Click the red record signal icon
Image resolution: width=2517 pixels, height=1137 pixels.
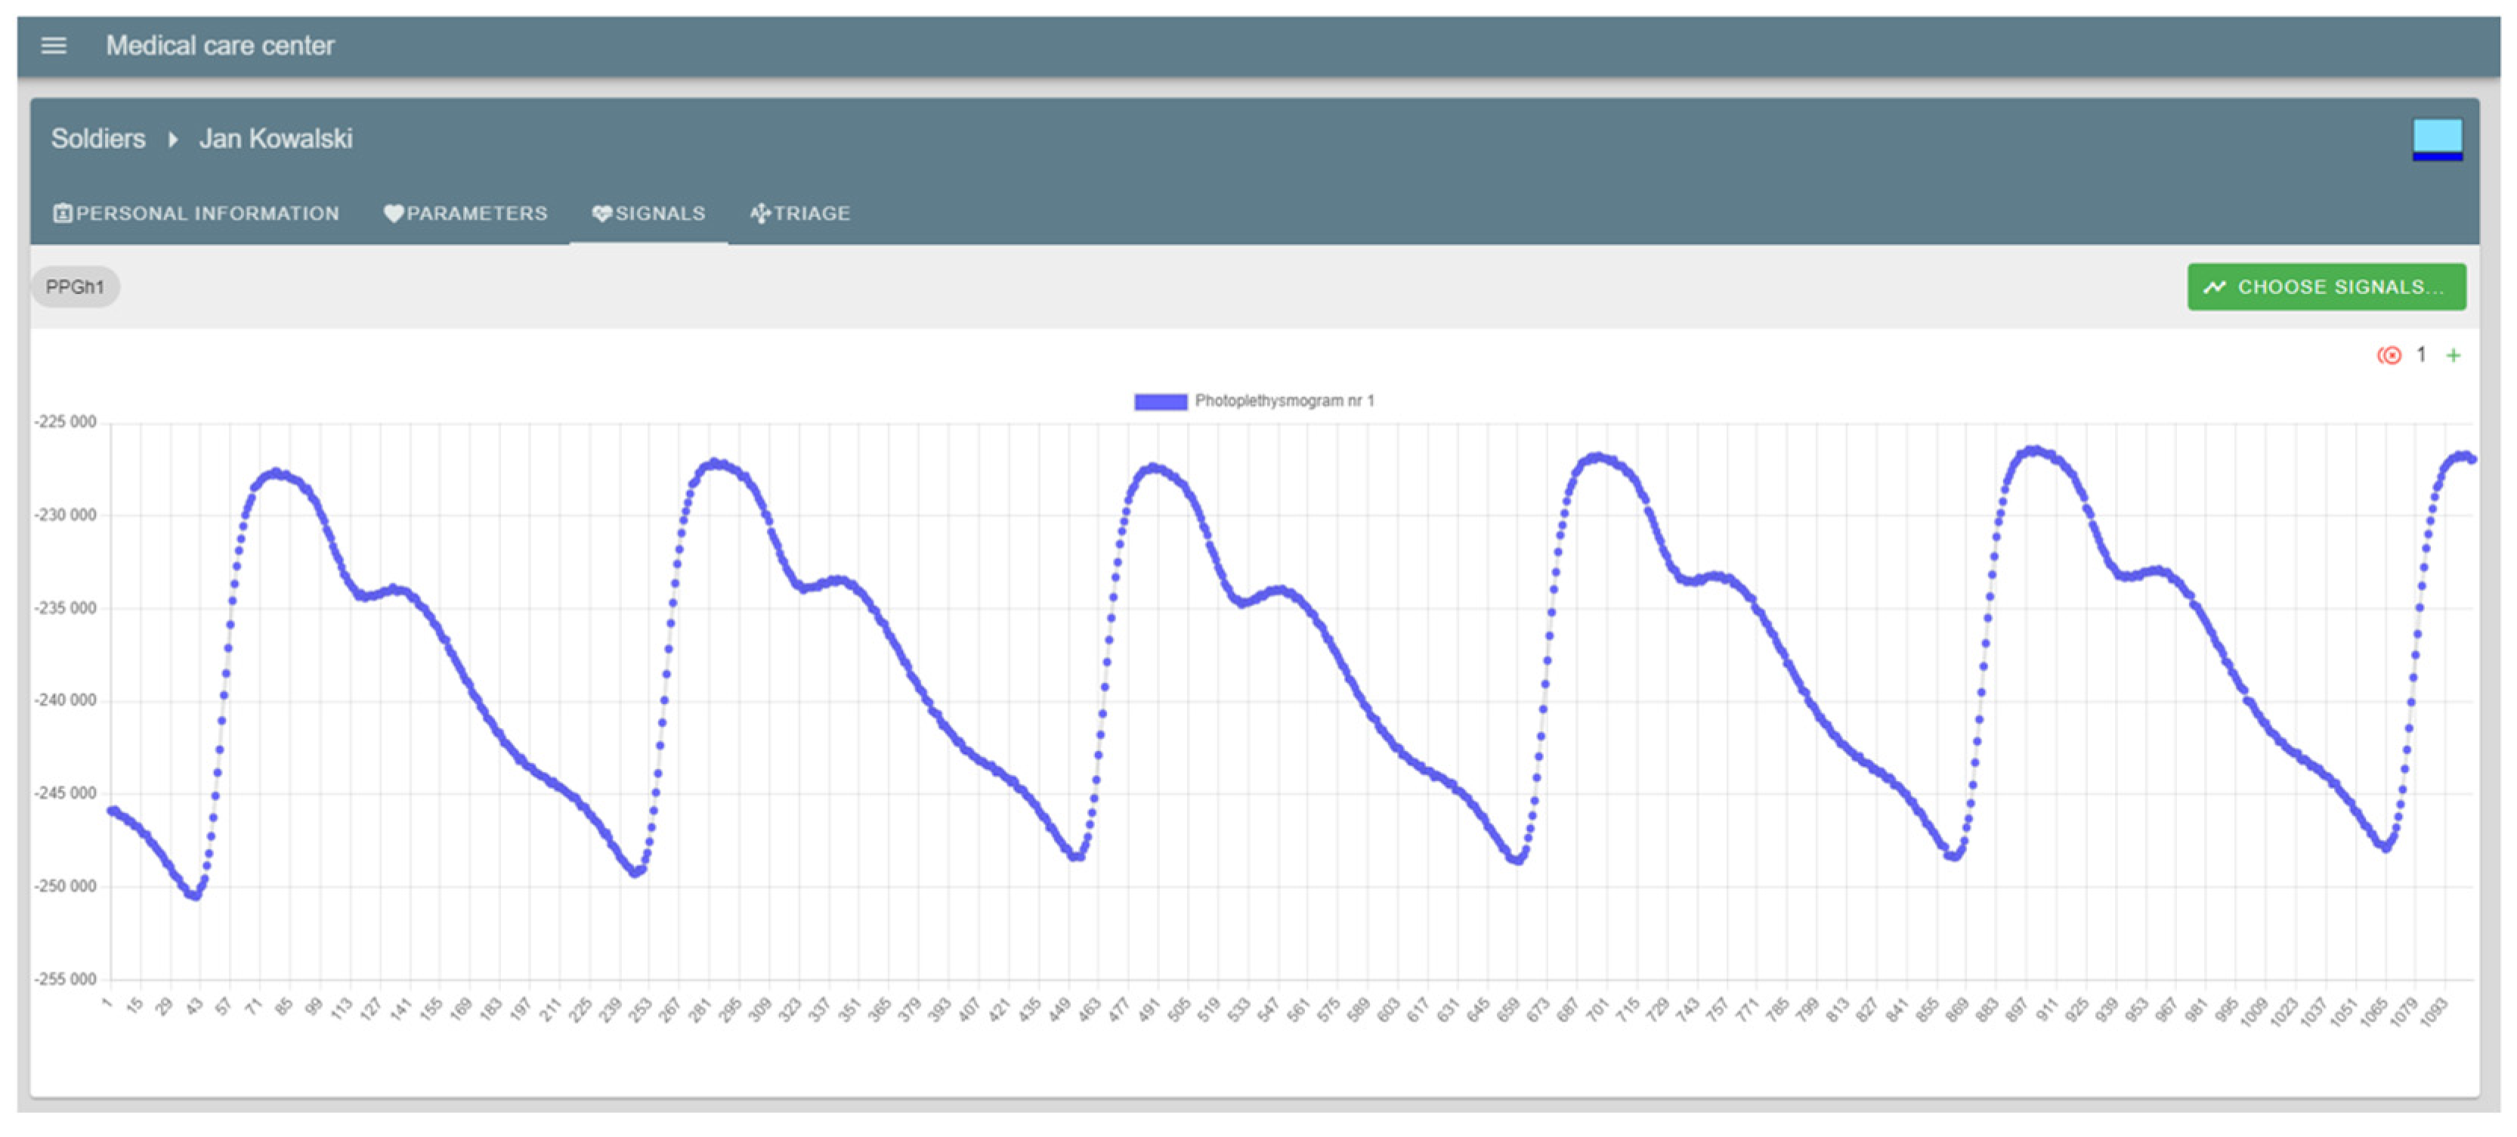pos(2389,356)
